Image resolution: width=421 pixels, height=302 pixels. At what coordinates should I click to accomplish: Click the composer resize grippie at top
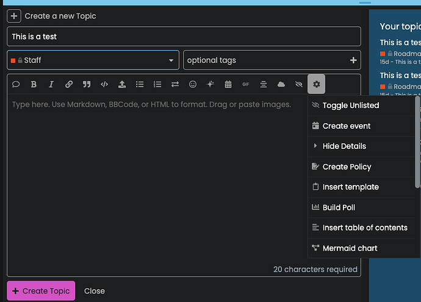(x=365, y=2)
